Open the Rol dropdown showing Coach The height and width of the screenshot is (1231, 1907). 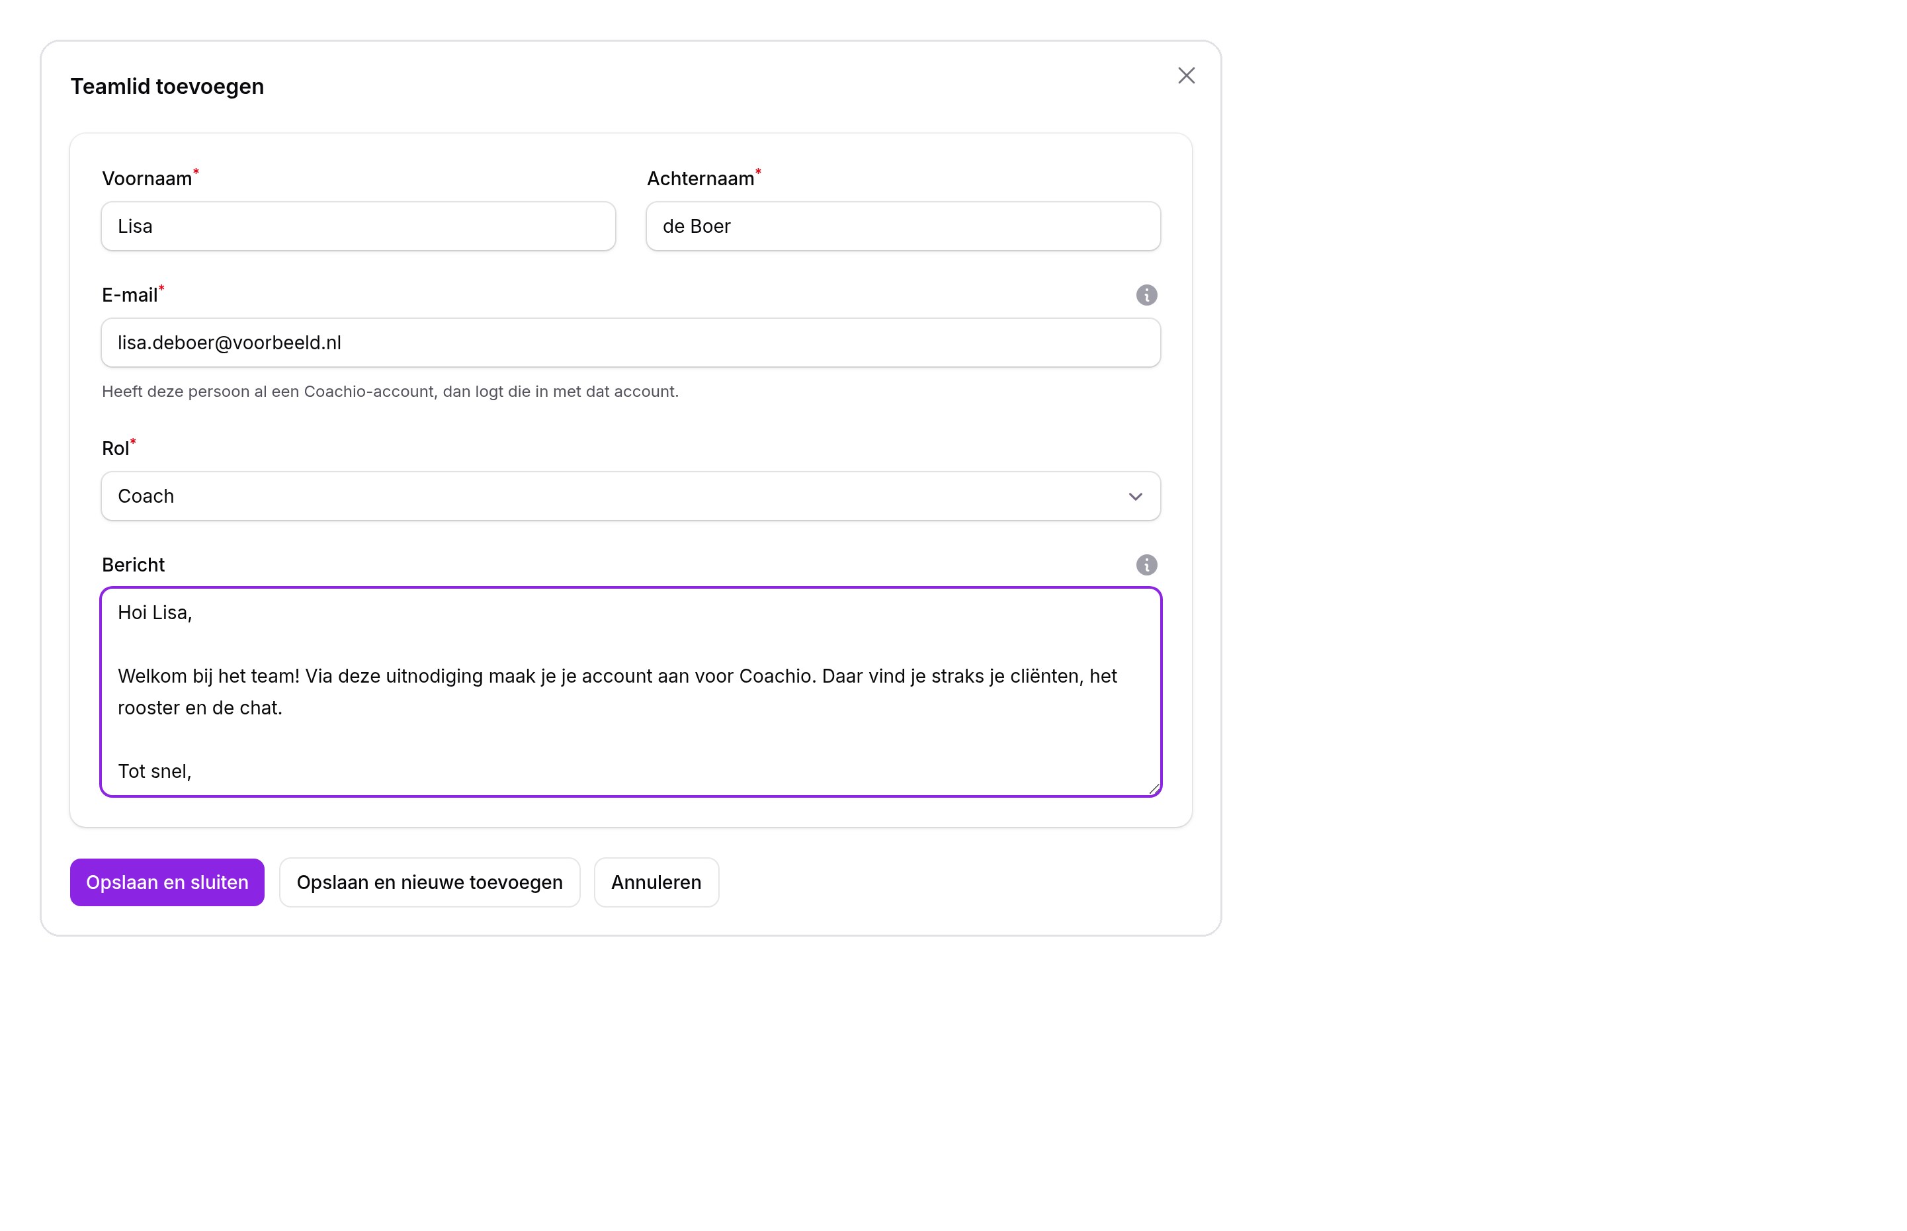[x=630, y=496]
